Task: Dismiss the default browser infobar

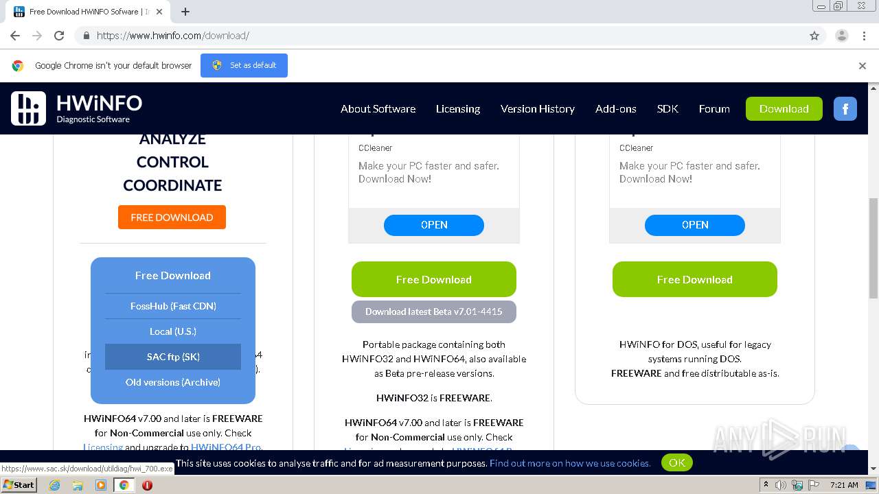Action: [863, 66]
